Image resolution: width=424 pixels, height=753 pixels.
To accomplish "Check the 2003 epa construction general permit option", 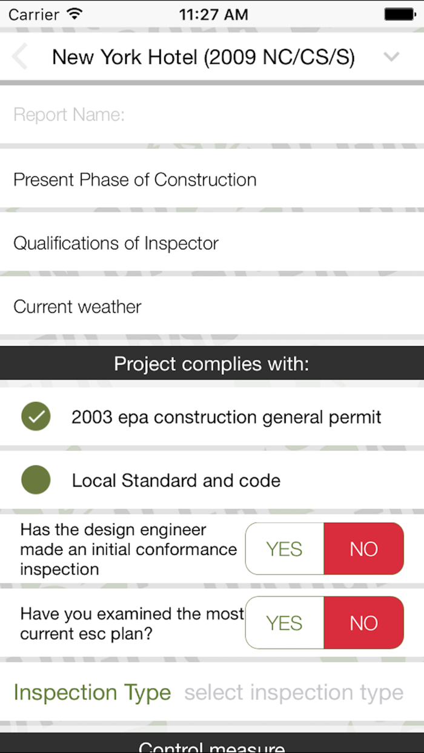I will point(36,417).
